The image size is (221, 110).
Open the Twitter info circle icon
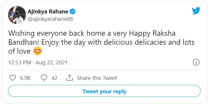tap(196, 62)
